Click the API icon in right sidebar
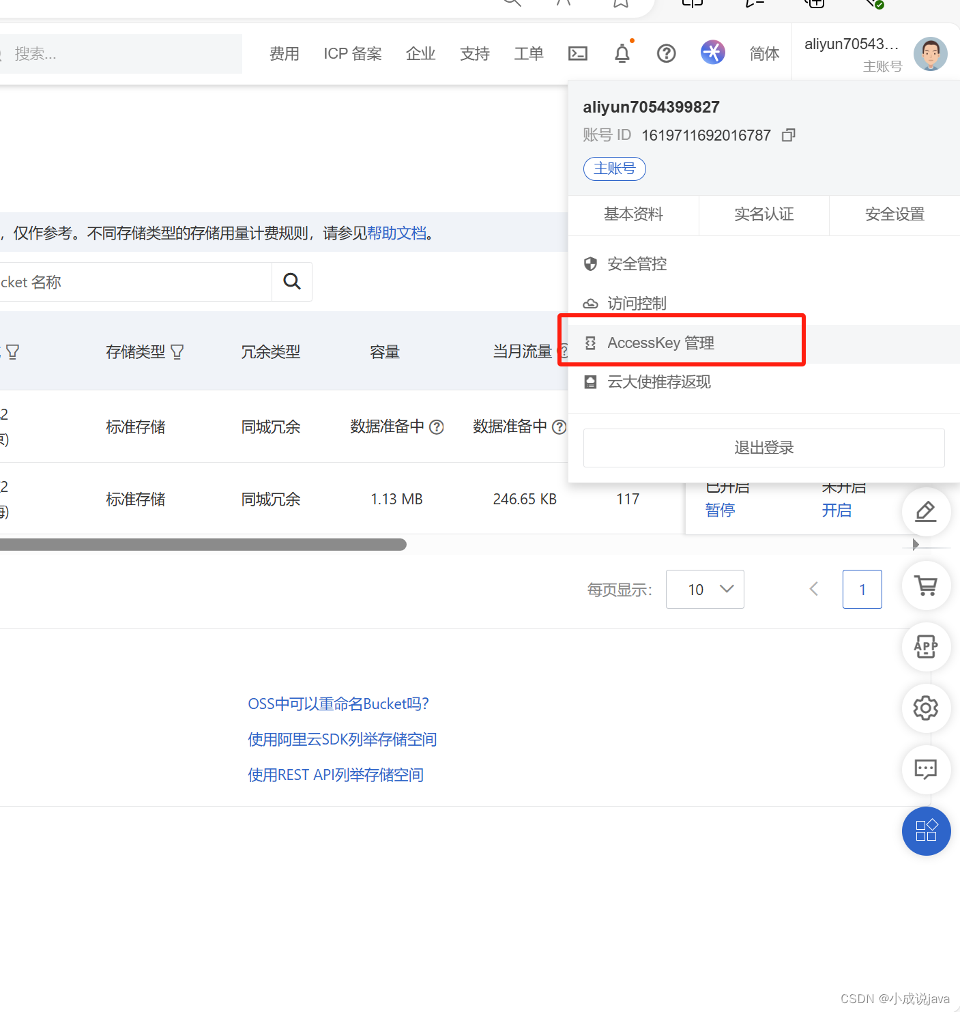This screenshot has height=1012, width=960. click(926, 647)
